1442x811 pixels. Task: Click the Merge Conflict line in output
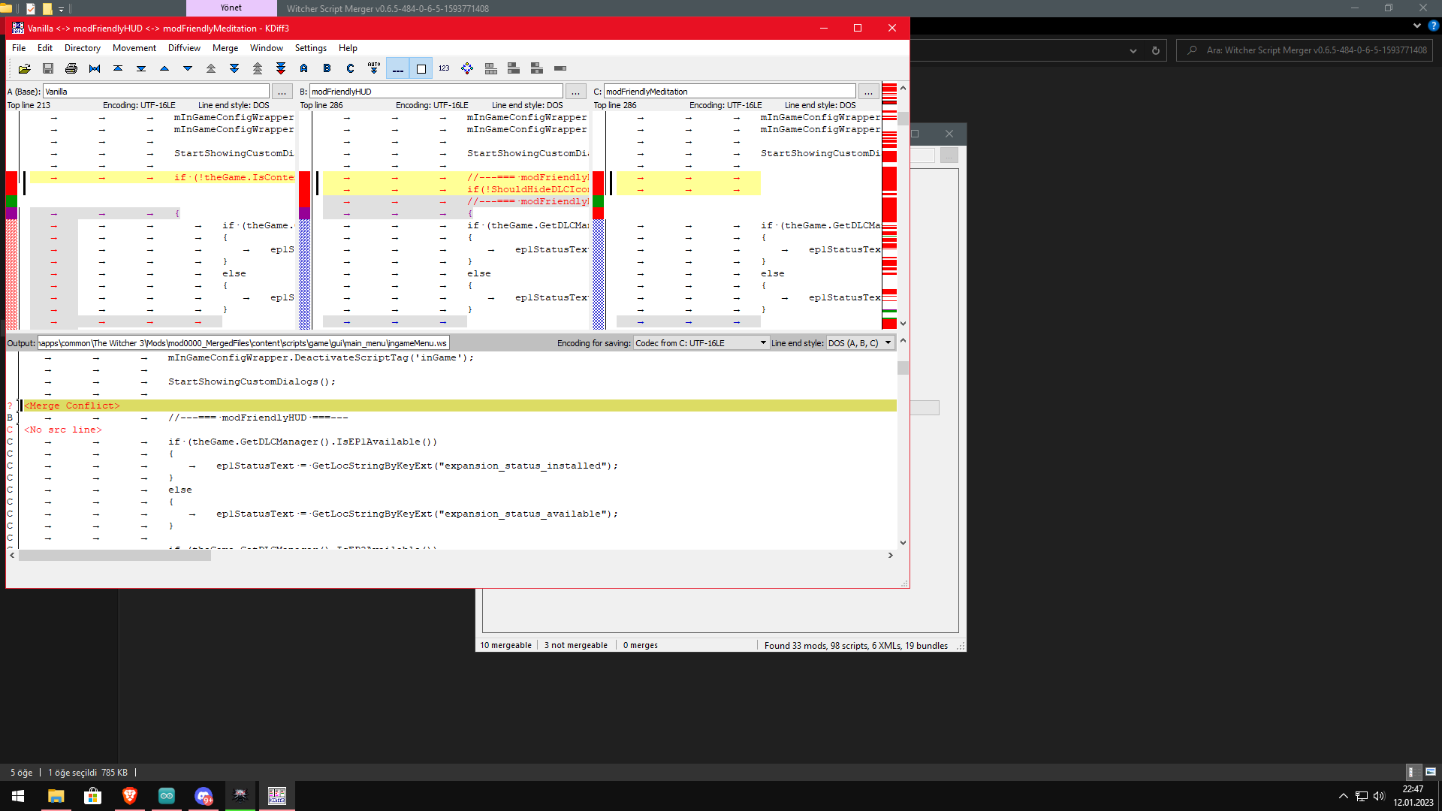click(x=72, y=405)
